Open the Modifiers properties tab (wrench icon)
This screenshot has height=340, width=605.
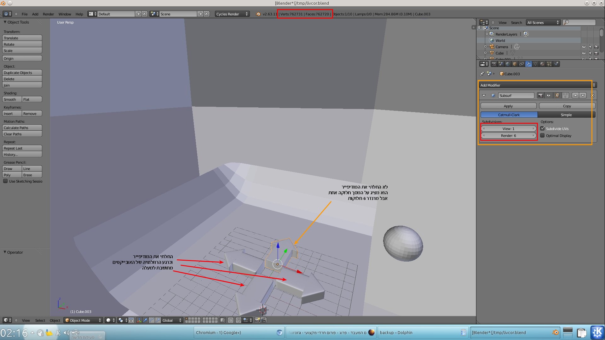(x=528, y=64)
